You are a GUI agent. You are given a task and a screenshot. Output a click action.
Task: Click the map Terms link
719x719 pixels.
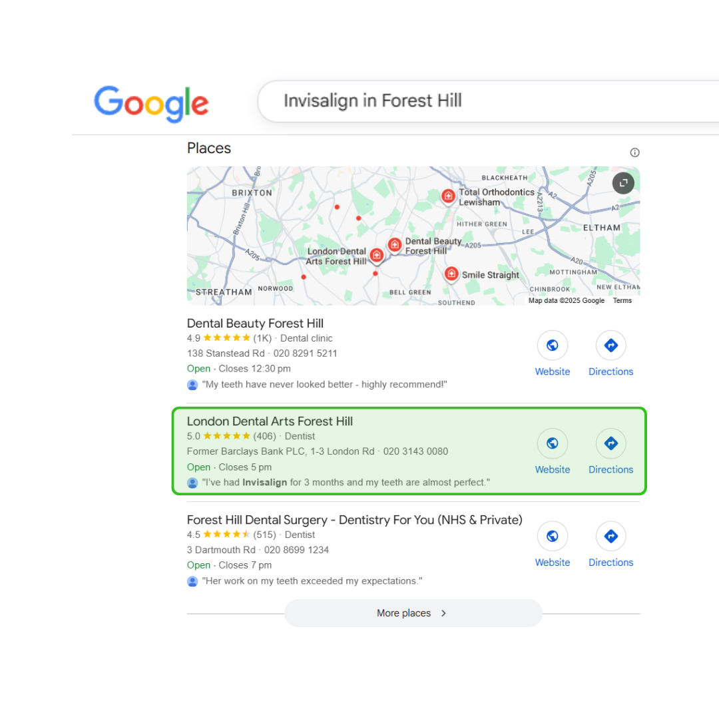pyautogui.click(x=622, y=301)
